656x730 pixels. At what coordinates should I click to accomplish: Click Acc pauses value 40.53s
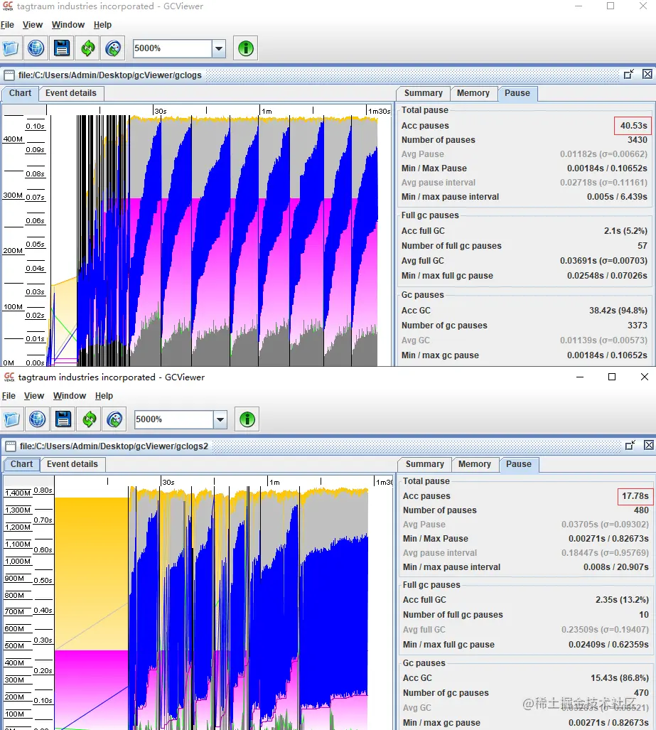(633, 126)
